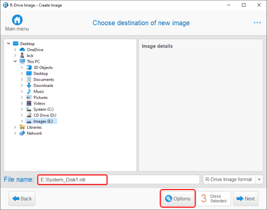
Task: Expand the 3D Objects node
Action: point(22,67)
